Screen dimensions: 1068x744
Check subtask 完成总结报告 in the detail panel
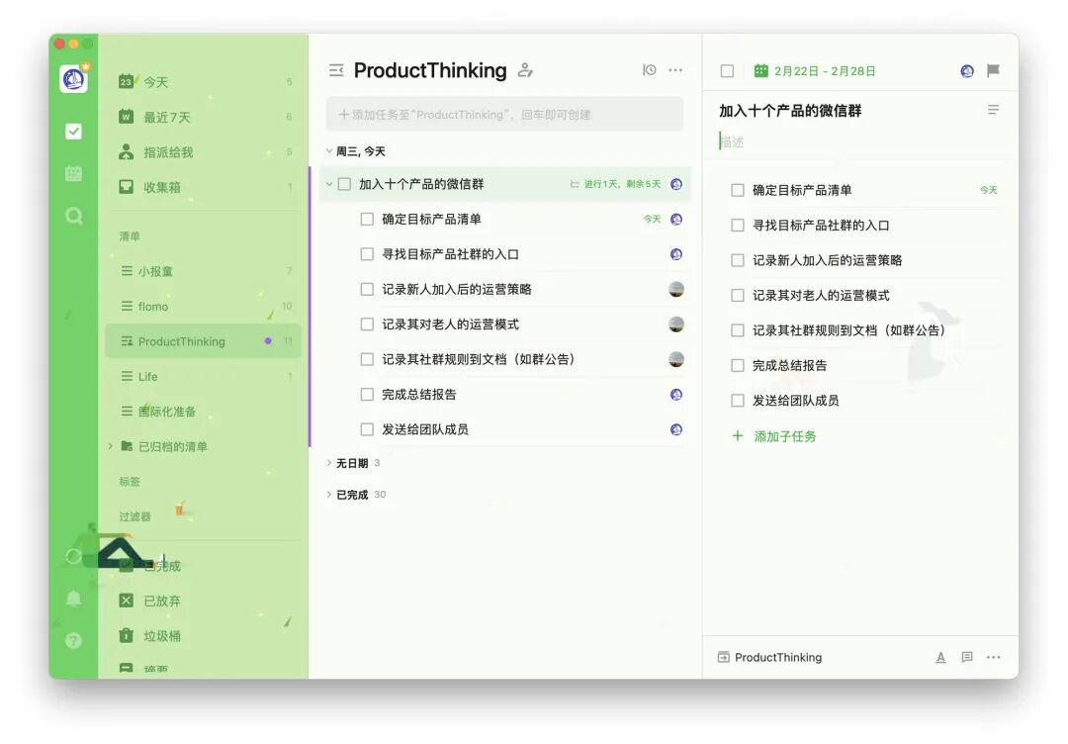[x=737, y=366]
